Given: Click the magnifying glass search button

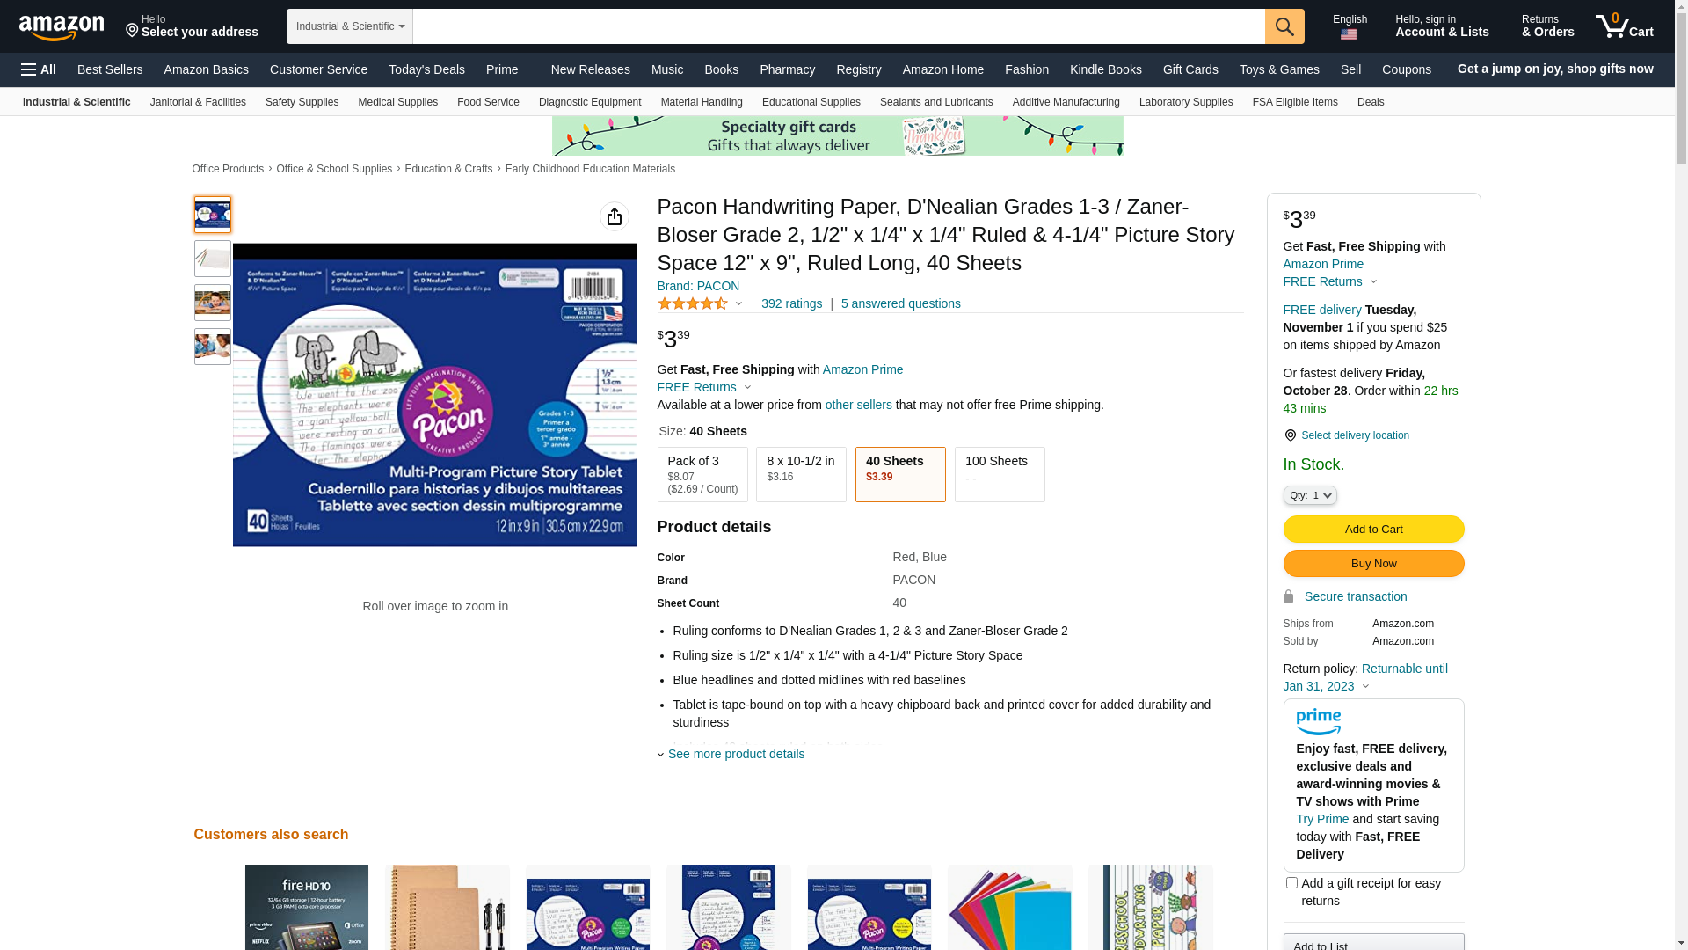Looking at the screenshot, I should click(1284, 26).
